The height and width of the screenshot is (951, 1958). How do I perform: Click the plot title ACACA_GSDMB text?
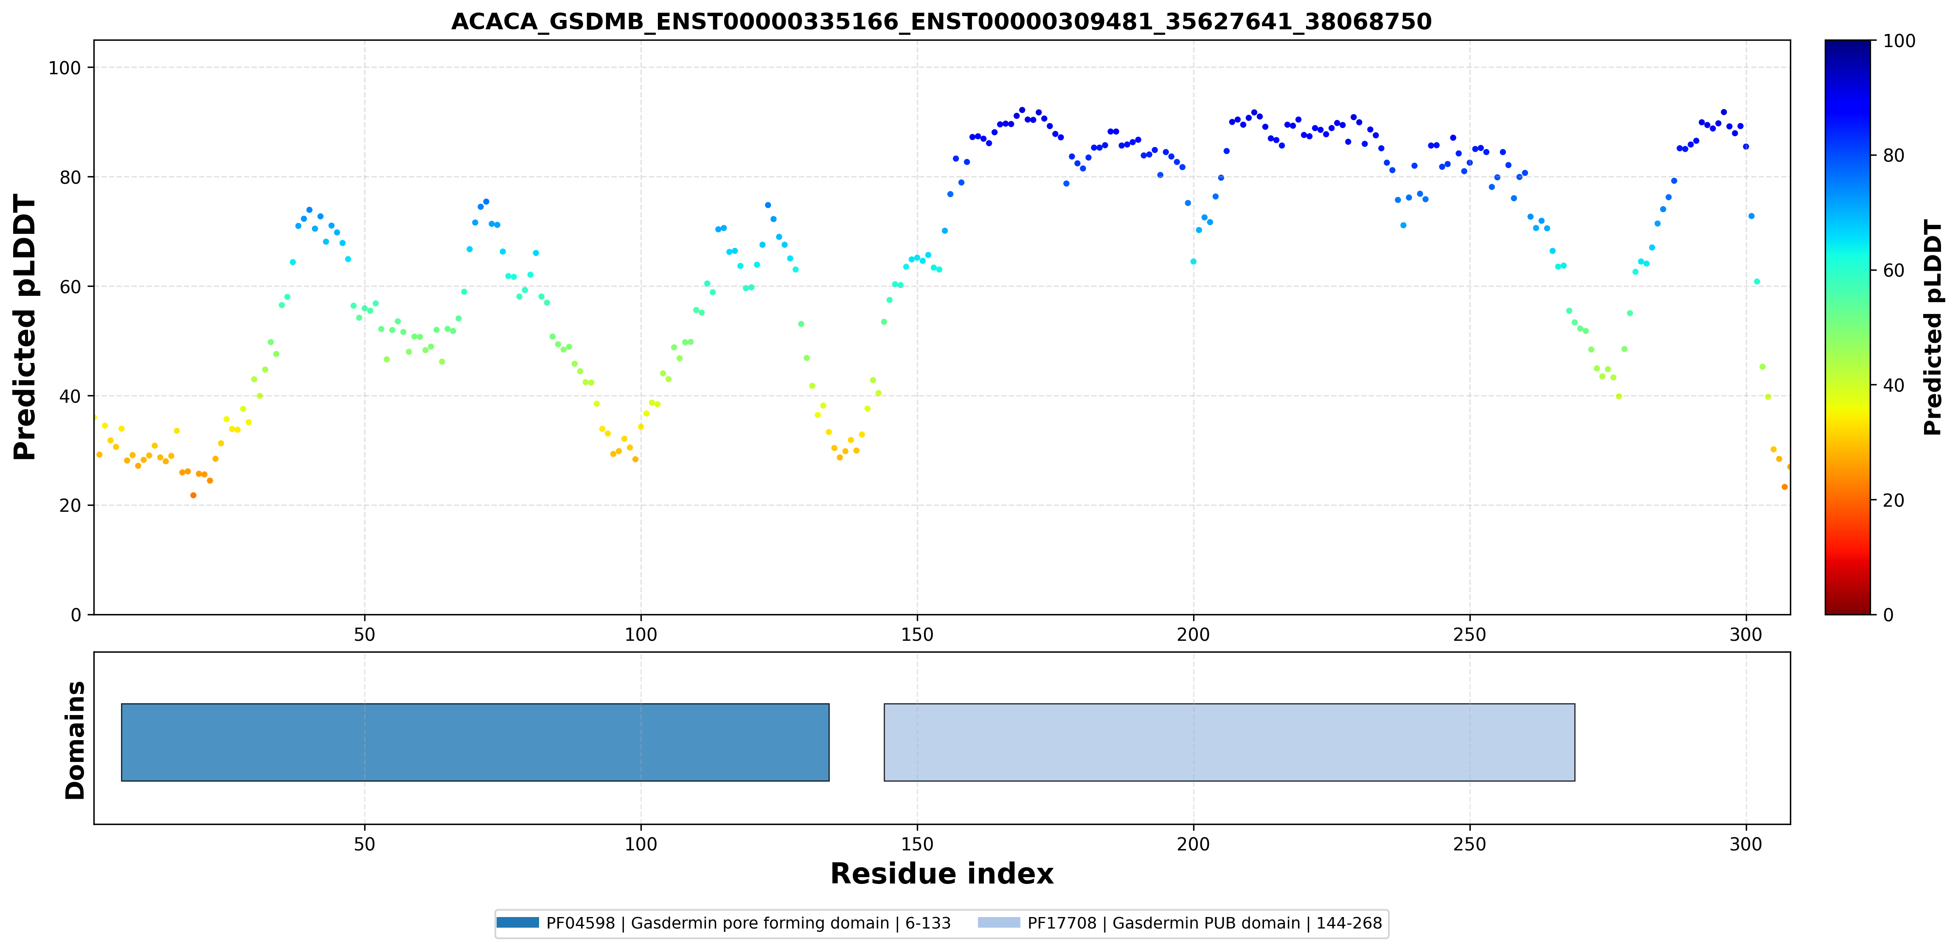pos(941,21)
